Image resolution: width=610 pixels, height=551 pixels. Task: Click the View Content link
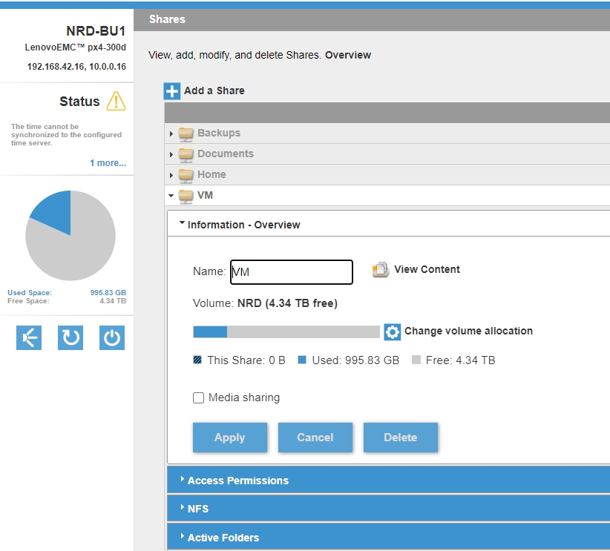pyautogui.click(x=427, y=269)
